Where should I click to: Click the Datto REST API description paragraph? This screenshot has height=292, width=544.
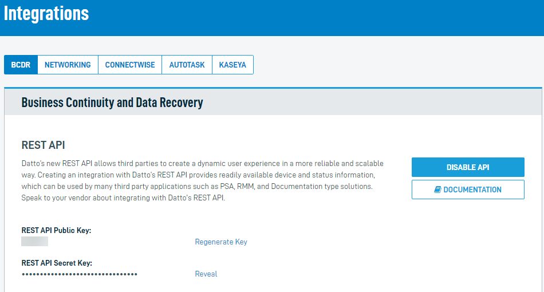203,180
